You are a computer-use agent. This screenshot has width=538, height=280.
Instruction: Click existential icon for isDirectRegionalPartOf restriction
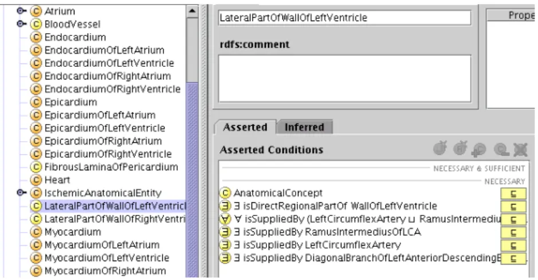pos(225,206)
